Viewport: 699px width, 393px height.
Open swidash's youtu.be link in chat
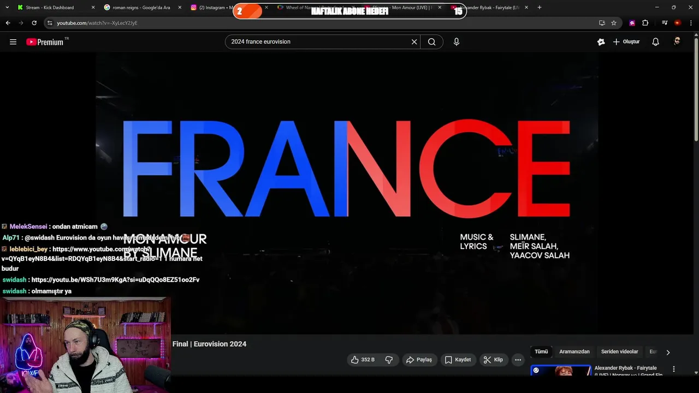(115, 280)
